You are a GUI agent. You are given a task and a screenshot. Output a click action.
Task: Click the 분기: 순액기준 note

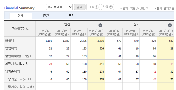click(164, 8)
